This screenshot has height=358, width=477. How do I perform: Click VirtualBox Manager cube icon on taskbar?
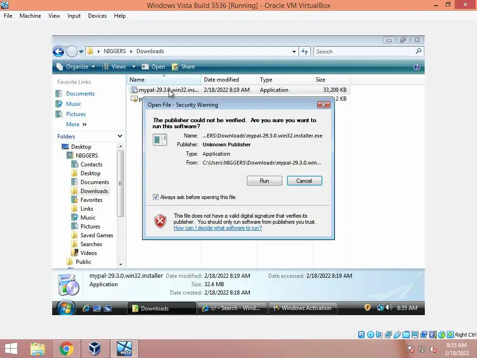(x=95, y=349)
